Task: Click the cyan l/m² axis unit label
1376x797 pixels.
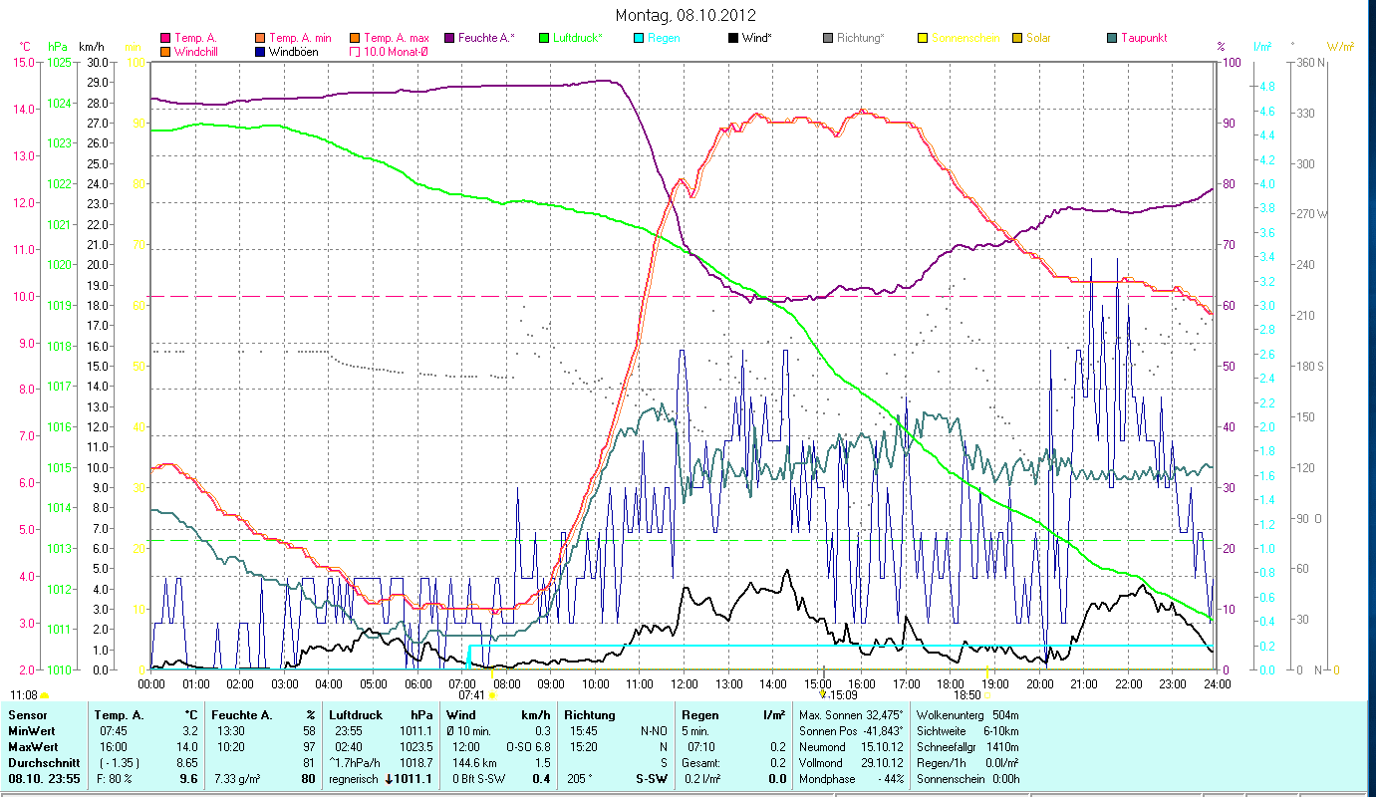Action: click(1262, 47)
